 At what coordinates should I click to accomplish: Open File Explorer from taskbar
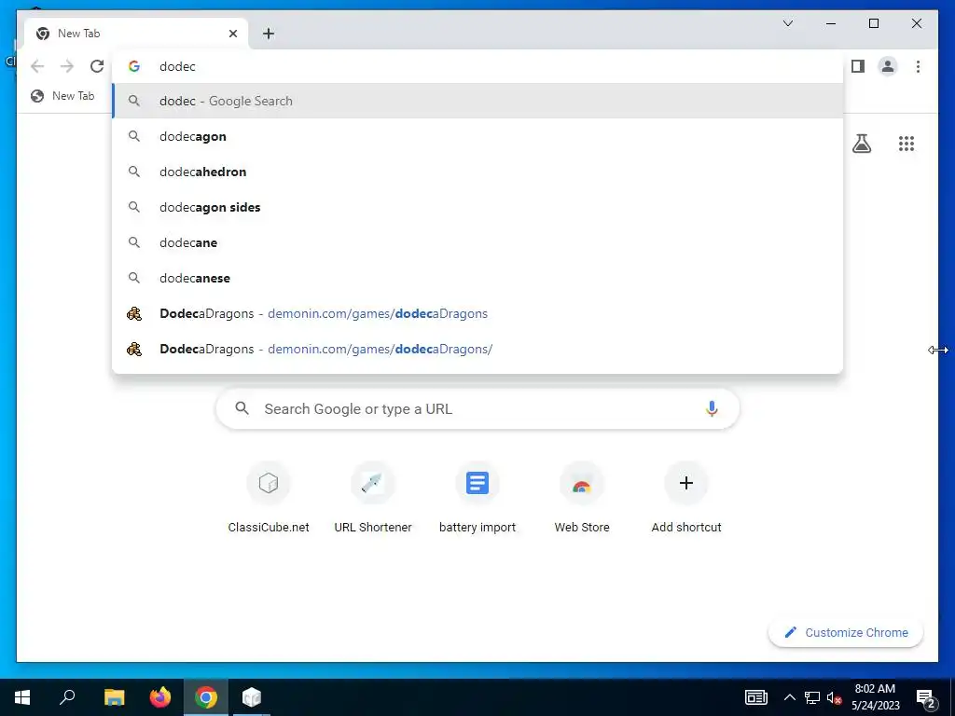tap(114, 697)
